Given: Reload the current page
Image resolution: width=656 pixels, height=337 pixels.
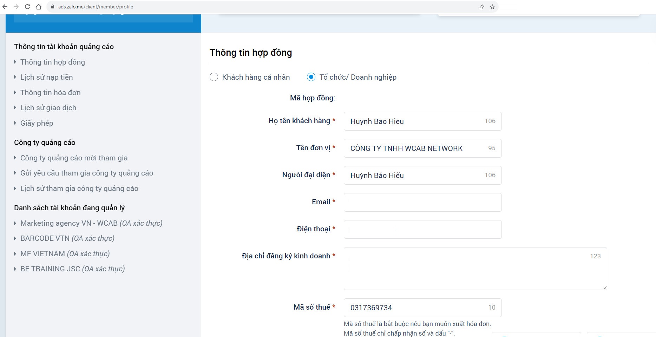Looking at the screenshot, I should click(27, 7).
